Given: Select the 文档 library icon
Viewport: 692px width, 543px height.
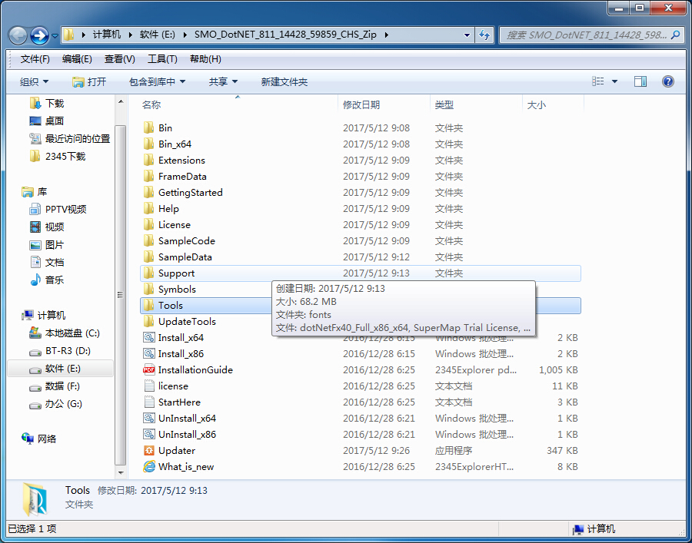Looking at the screenshot, I should point(35,262).
